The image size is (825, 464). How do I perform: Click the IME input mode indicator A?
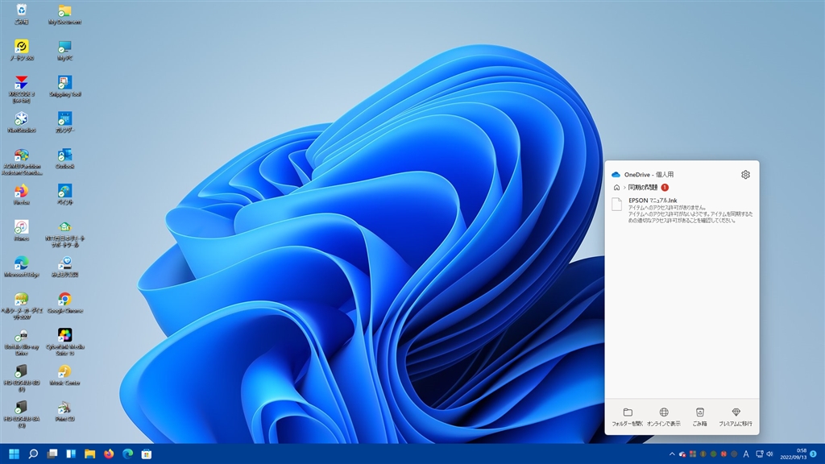[746, 454]
